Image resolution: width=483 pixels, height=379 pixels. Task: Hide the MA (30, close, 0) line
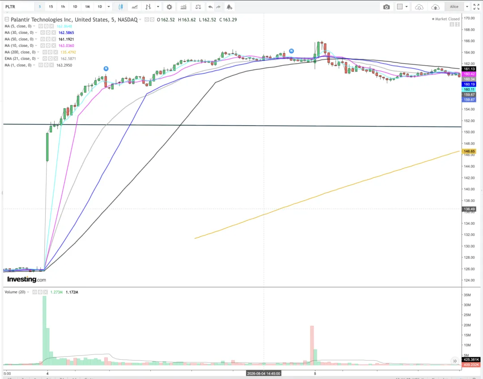tap(42, 33)
